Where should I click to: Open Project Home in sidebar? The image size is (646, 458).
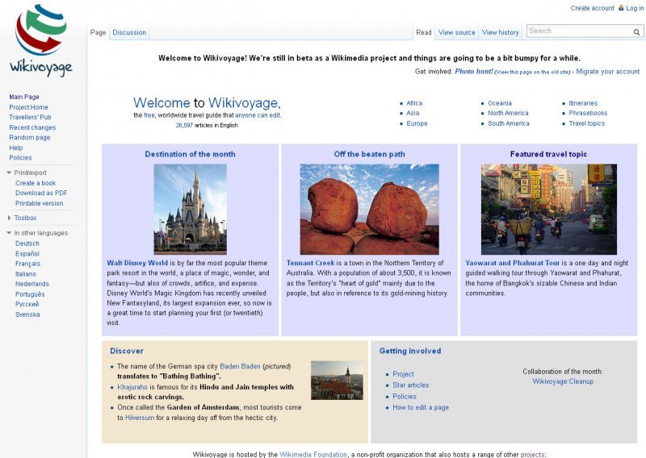click(x=28, y=107)
